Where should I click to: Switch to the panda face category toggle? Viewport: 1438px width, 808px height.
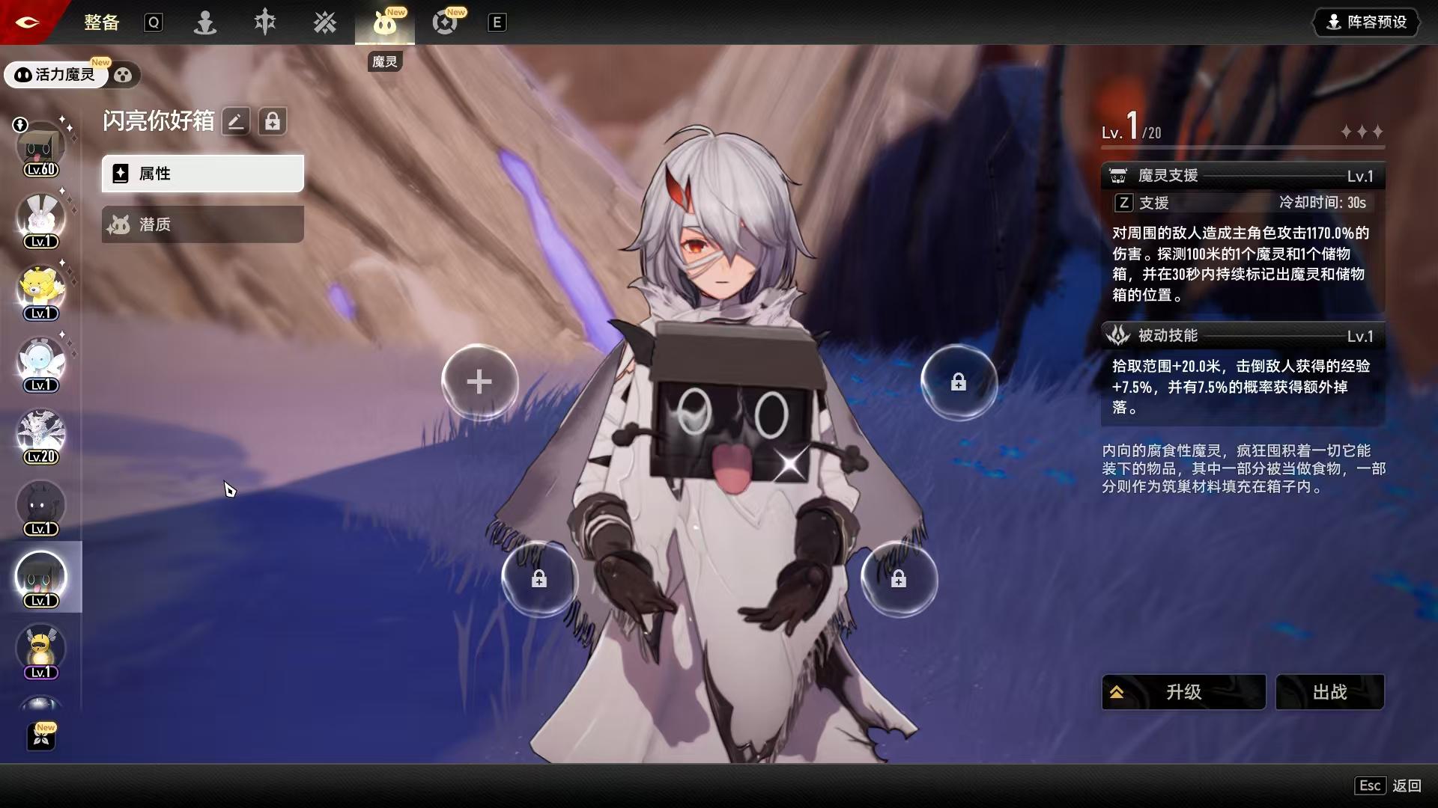124,75
